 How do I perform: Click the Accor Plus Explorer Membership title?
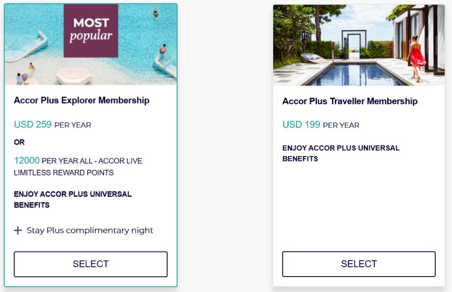click(82, 101)
